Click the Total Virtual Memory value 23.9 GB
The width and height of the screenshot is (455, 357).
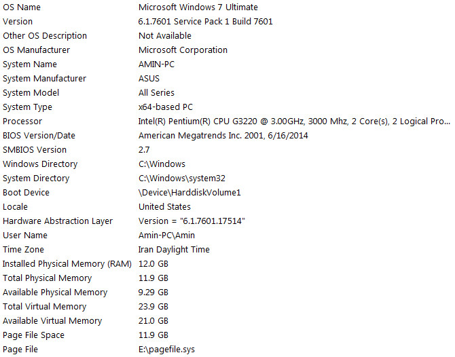click(153, 307)
